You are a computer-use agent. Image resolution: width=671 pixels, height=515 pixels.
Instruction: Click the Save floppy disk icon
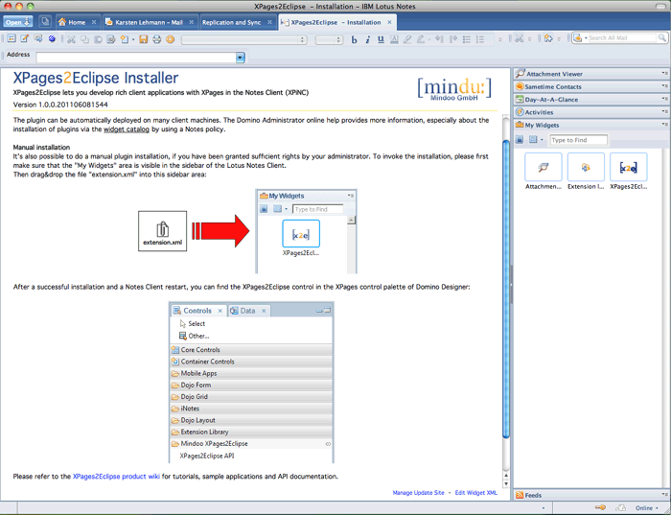[144, 39]
